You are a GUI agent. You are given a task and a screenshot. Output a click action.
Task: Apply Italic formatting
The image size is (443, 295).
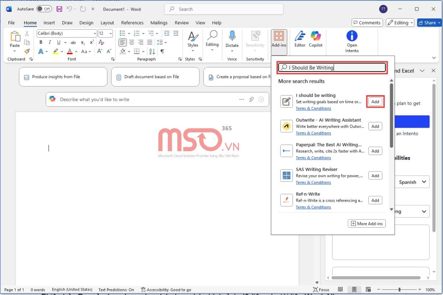pos(49,42)
